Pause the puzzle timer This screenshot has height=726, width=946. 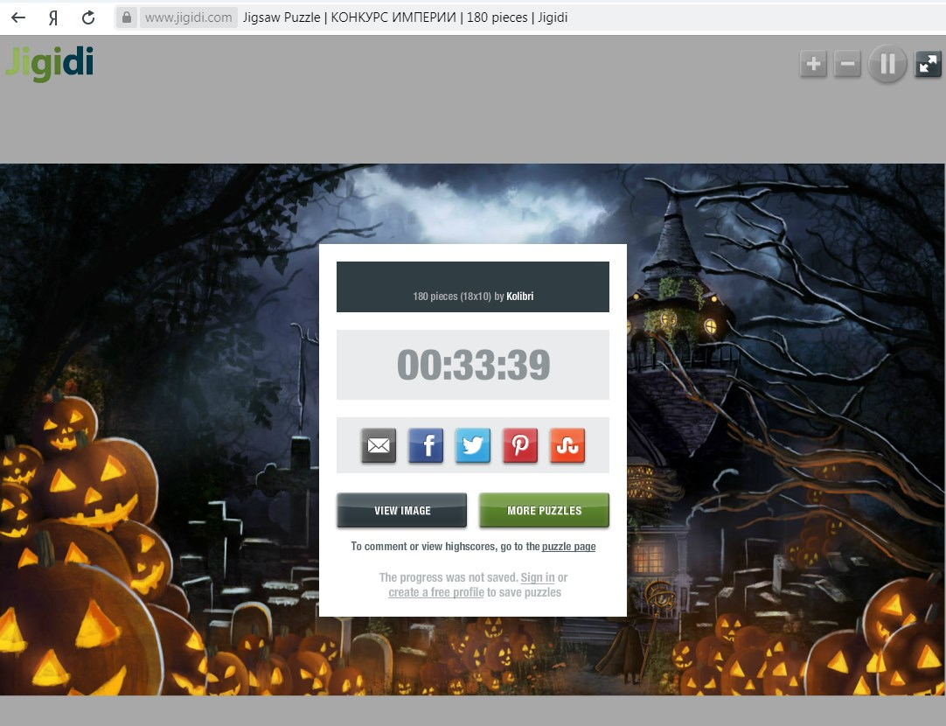887,63
